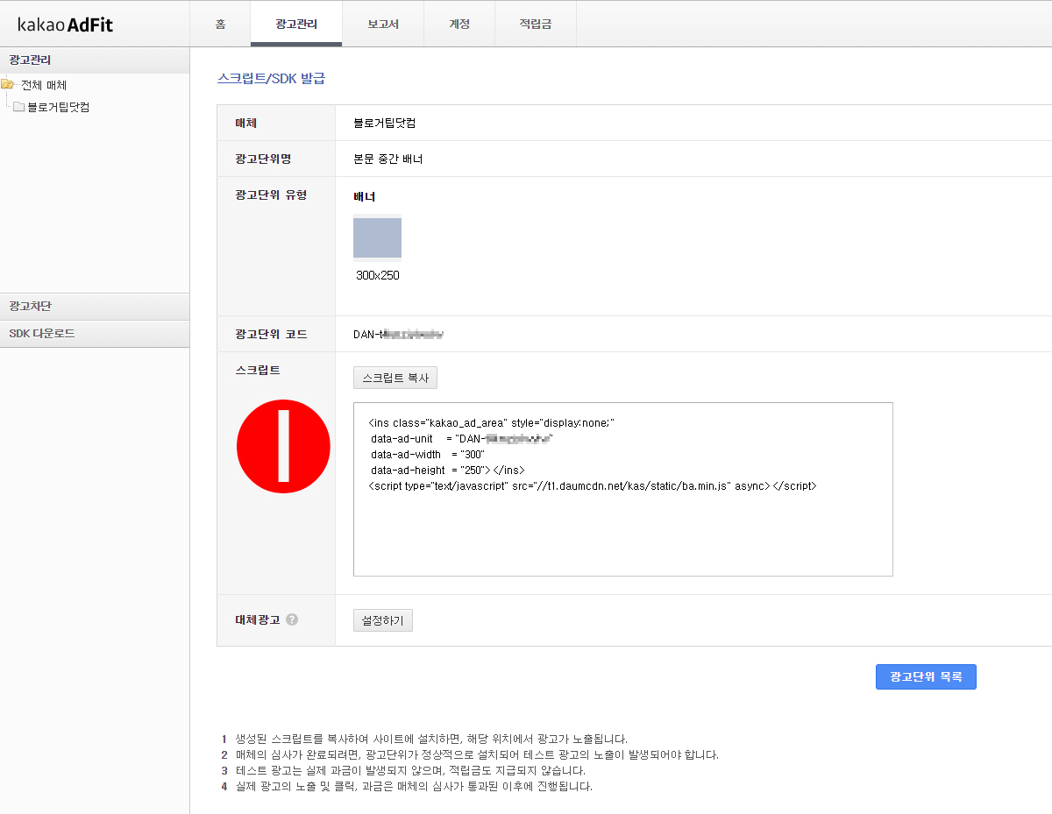Screen dimensions: 1052x814
Task: Click inside the script code text area
Action: (622, 489)
